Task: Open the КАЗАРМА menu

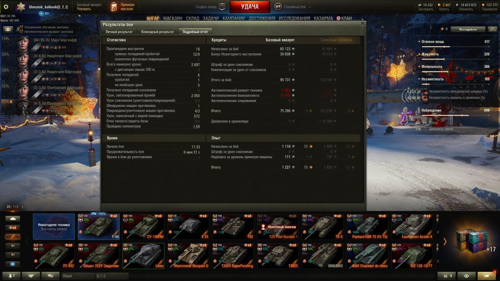Action: [x=323, y=18]
